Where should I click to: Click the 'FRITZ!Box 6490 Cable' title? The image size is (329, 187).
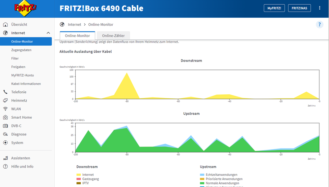[101, 8]
